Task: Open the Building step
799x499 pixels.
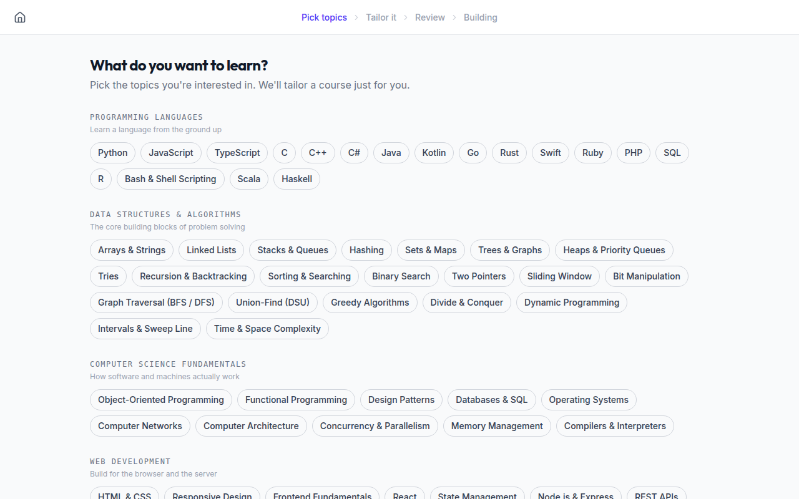Action: [481, 17]
